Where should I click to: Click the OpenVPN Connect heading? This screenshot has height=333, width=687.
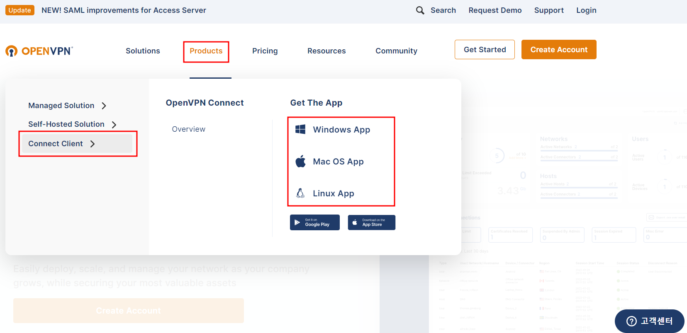205,103
